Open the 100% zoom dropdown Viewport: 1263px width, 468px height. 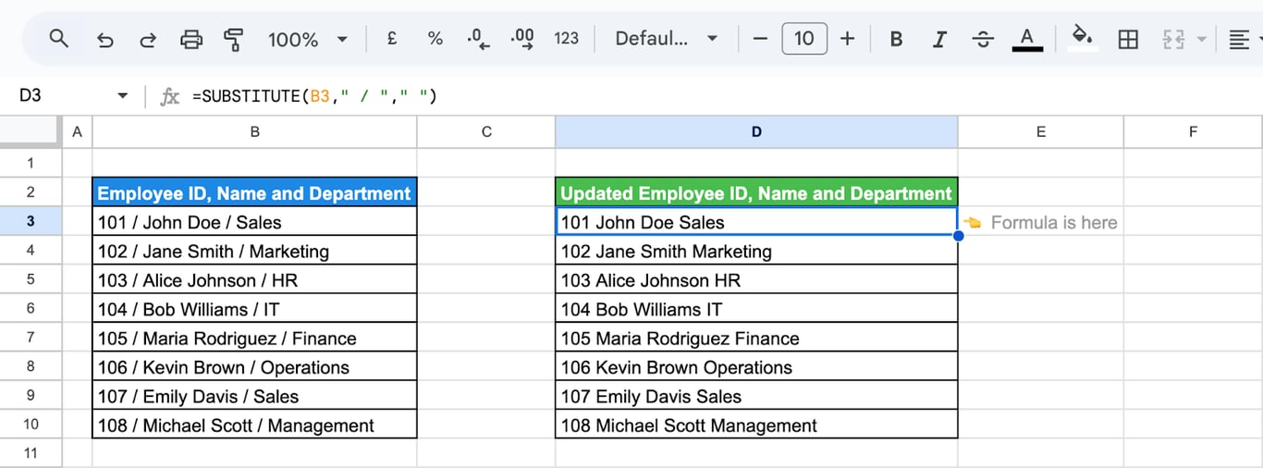[308, 39]
